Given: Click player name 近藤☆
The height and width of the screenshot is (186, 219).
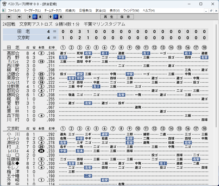Looking at the screenshot, I should (13, 74).
